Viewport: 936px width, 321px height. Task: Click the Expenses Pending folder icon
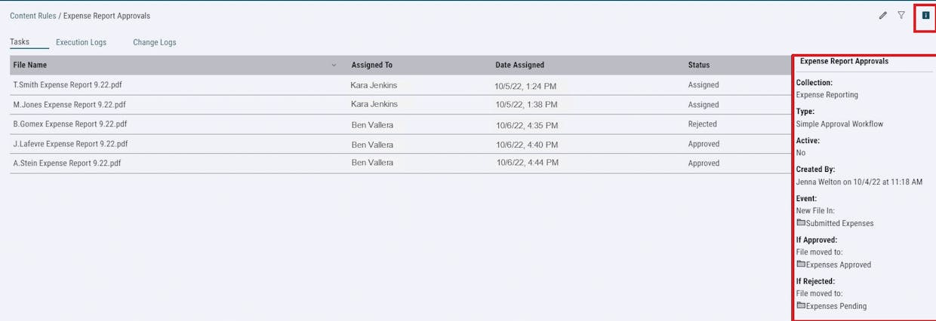[x=801, y=306]
